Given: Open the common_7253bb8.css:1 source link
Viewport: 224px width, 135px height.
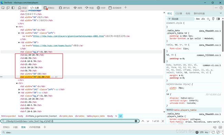Looking at the screenshot, I should pos(209,55).
